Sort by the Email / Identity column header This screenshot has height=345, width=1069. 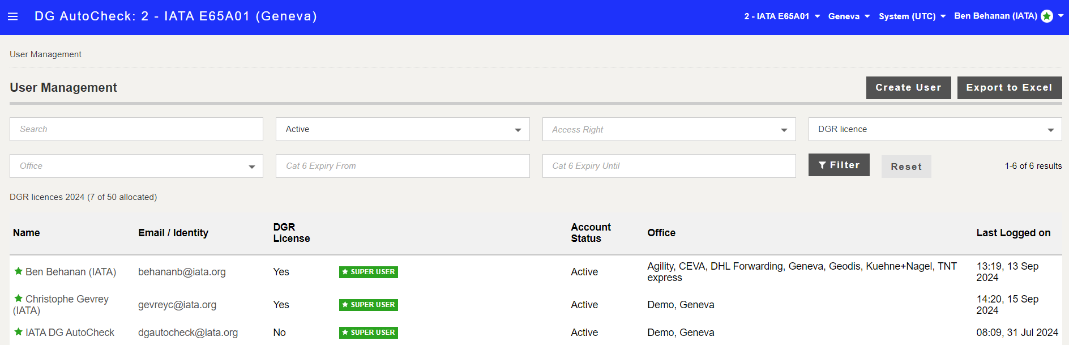pos(173,233)
